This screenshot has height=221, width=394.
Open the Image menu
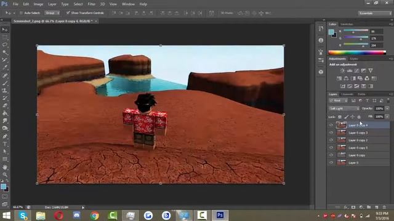coord(38,4)
